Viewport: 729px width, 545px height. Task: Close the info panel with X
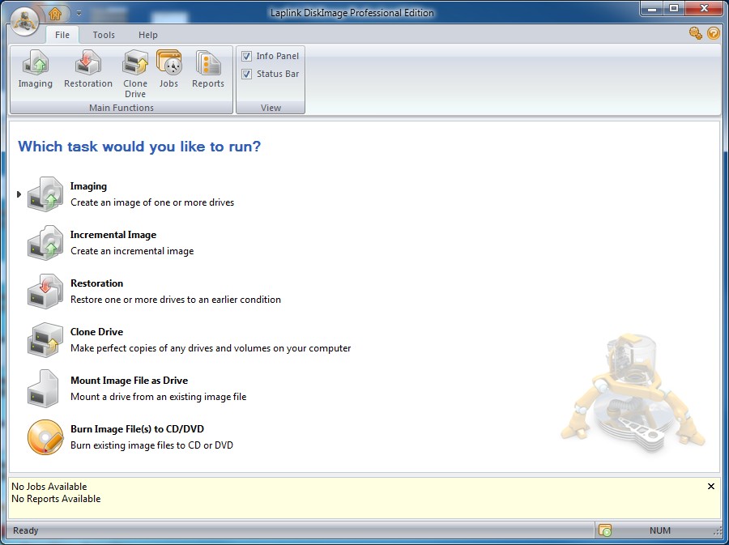tap(711, 487)
